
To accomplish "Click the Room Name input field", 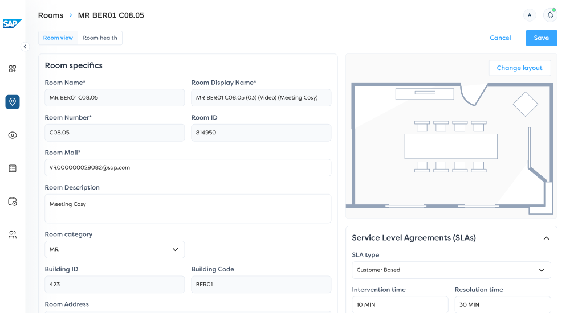I will [x=115, y=98].
